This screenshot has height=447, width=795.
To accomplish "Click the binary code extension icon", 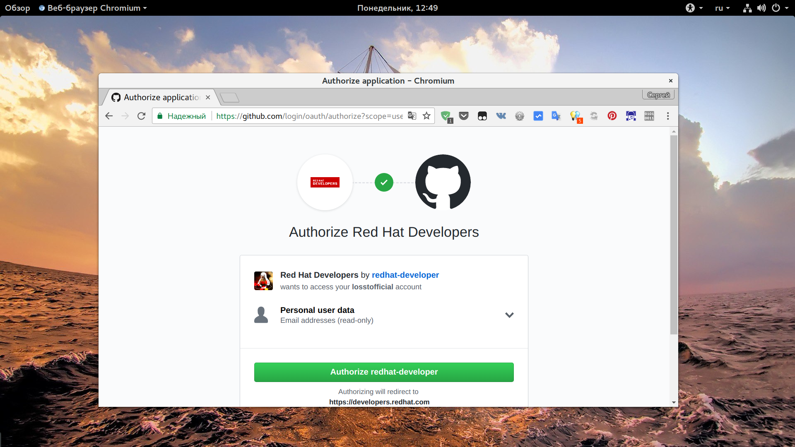I will coord(649,116).
